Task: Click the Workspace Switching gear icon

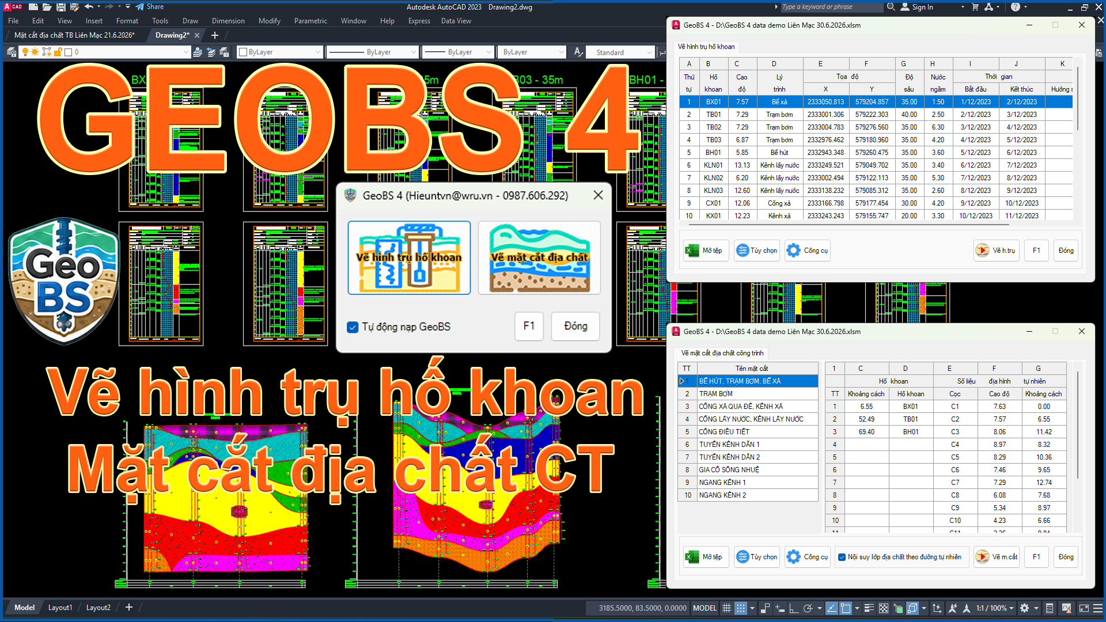Action: coord(1024,608)
